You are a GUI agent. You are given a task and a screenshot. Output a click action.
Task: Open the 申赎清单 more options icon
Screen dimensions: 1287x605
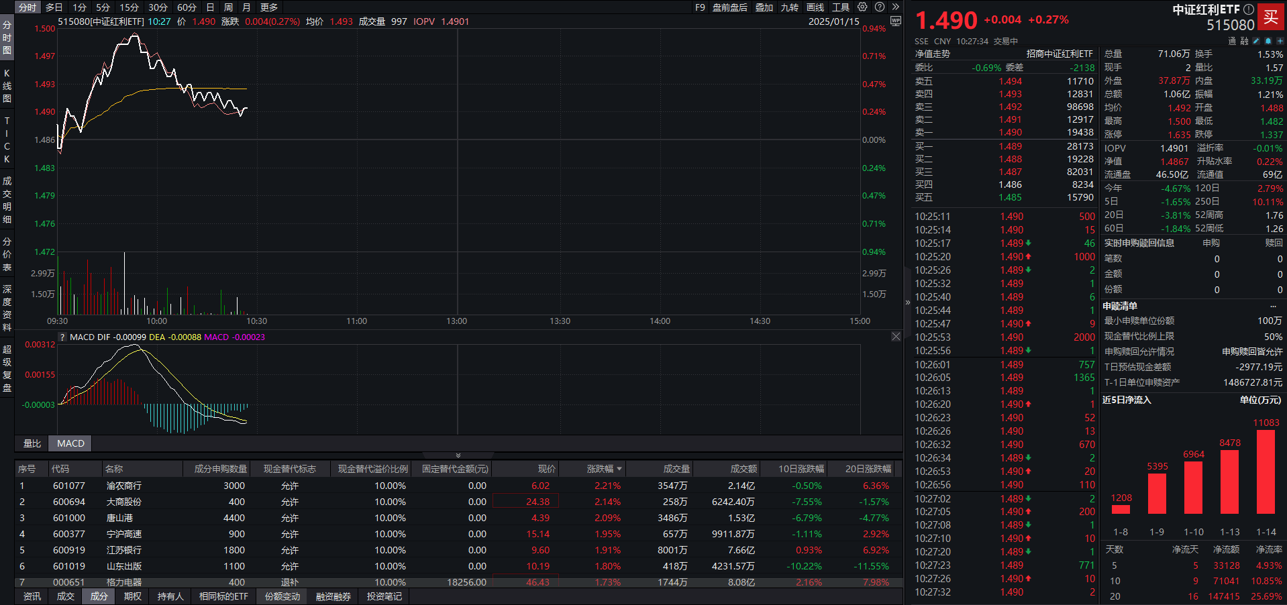tap(1273, 306)
